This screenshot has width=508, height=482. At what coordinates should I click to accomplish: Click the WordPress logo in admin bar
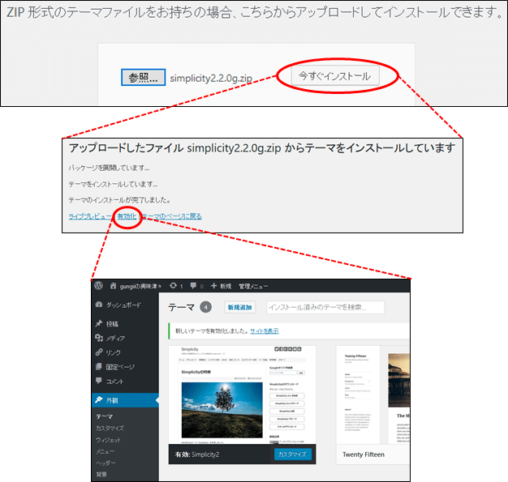click(x=99, y=286)
